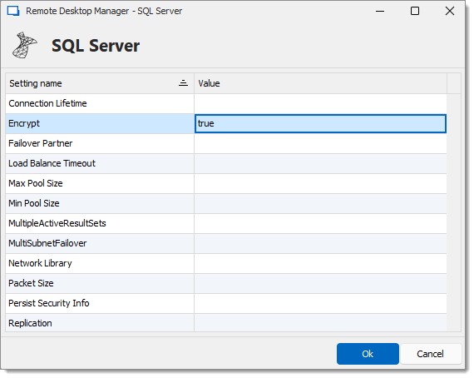
Task: Click the Connection Lifetime value cell
Action: click(320, 103)
